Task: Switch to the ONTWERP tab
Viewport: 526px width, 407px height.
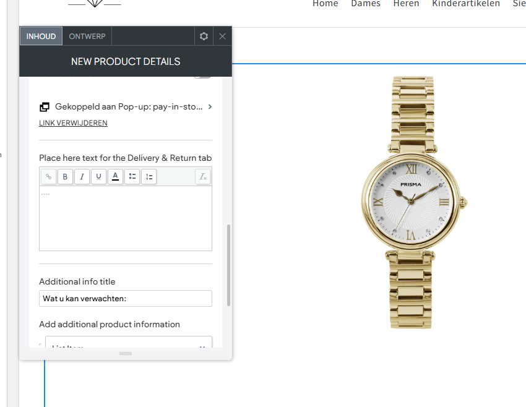Action: [87, 36]
